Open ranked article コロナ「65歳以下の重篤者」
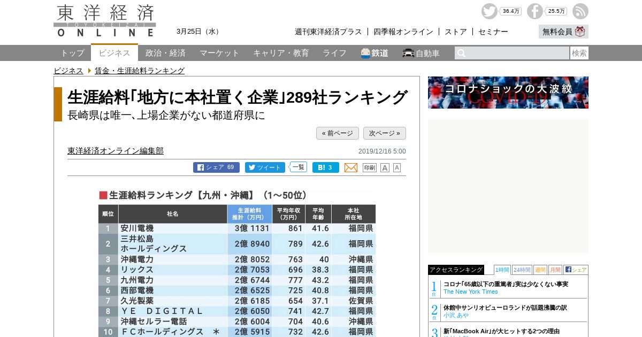642x337 pixels. pos(506,284)
